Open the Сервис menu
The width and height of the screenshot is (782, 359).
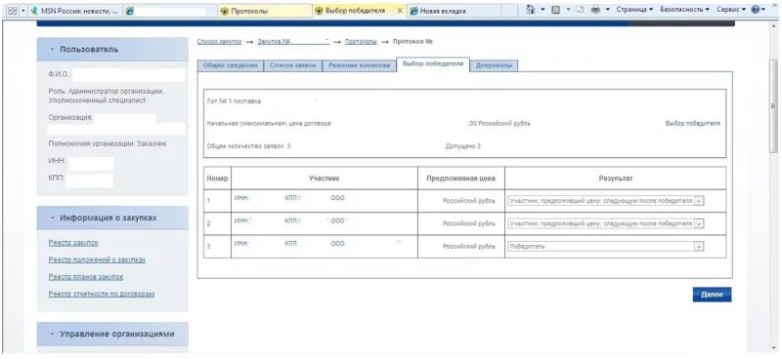[x=730, y=10]
